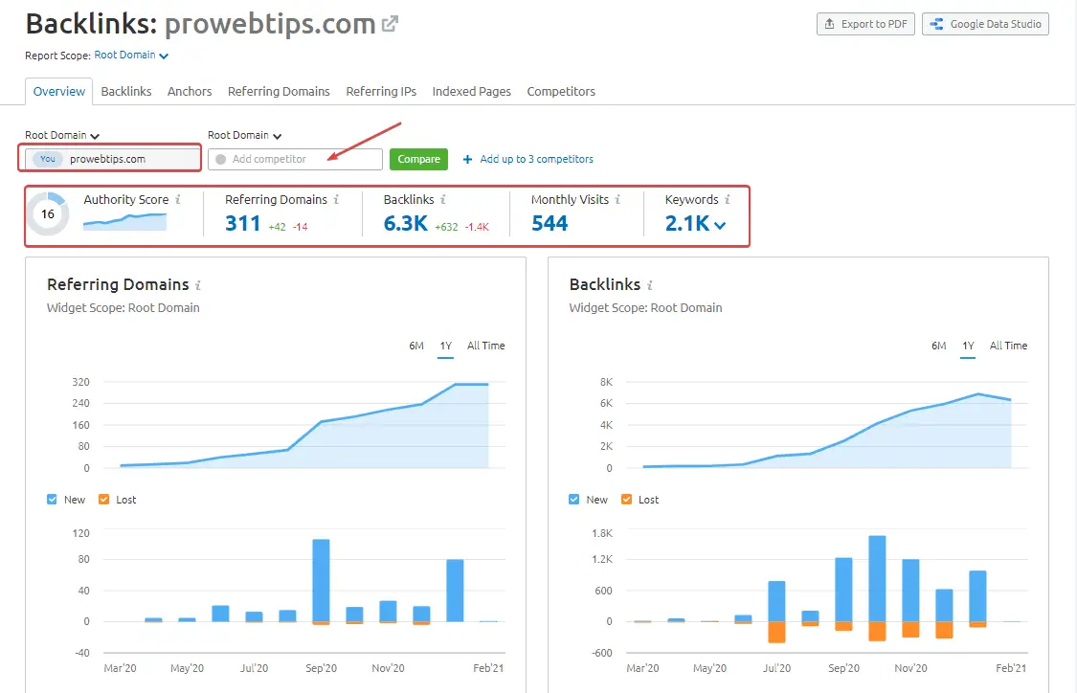Click the Export to PDF button
Screen dimensions: 1077x693
point(865,24)
